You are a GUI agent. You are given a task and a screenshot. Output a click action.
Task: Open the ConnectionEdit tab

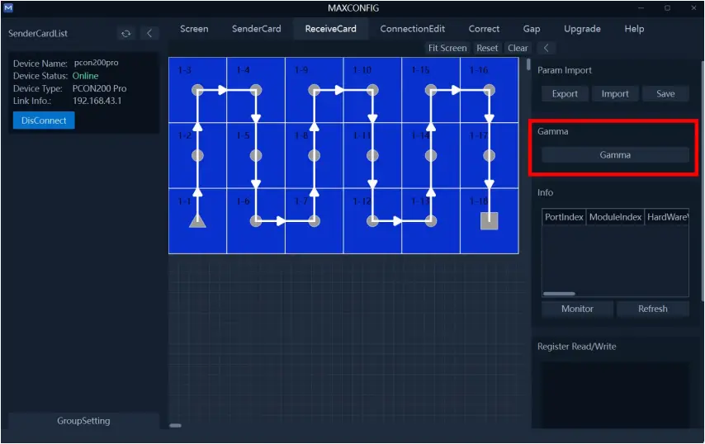point(412,29)
